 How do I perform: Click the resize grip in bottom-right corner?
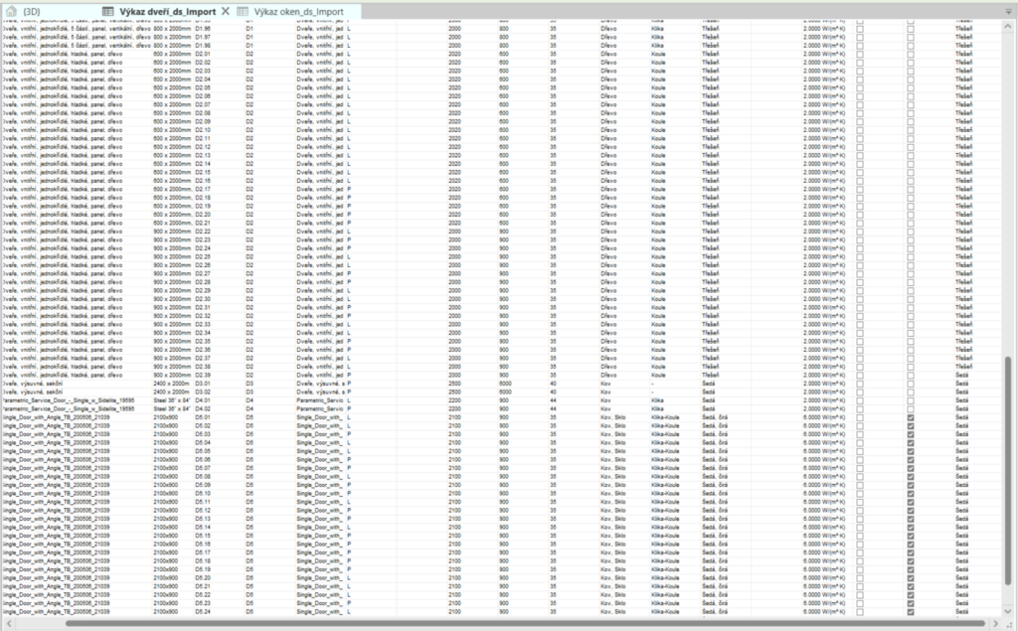pos(1009,624)
